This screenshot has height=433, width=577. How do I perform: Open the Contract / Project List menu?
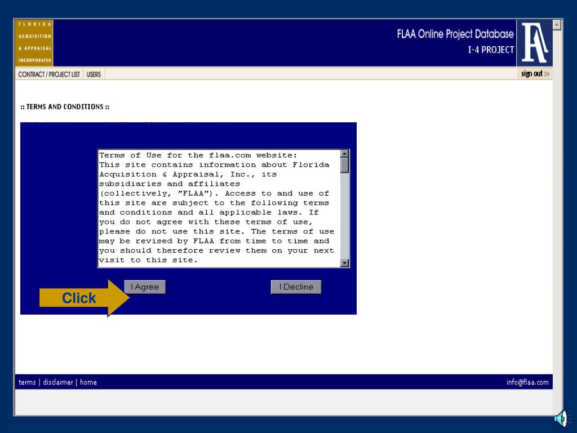click(49, 74)
